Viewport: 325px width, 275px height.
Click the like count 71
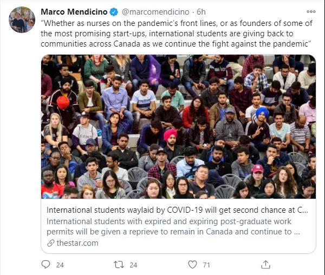(x=206, y=265)
